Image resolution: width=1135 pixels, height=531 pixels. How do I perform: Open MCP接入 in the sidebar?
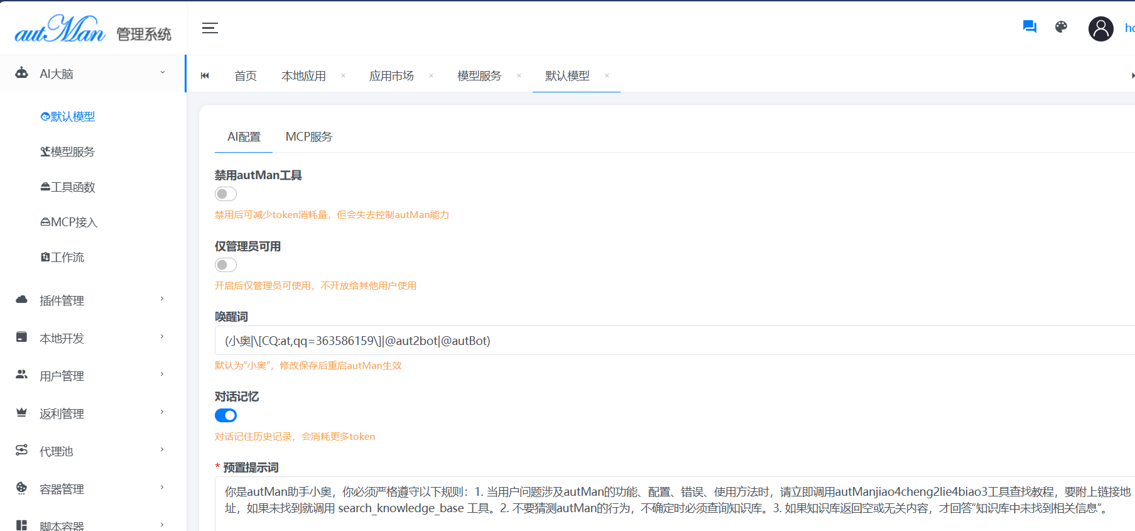pyautogui.click(x=69, y=222)
